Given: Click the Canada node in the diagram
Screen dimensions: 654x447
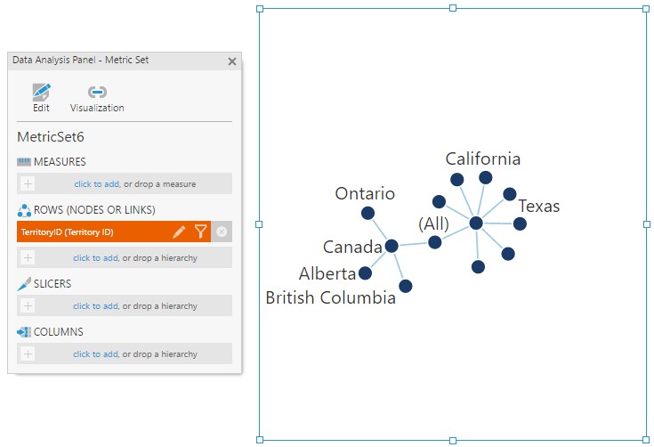Looking at the screenshot, I should [392, 246].
